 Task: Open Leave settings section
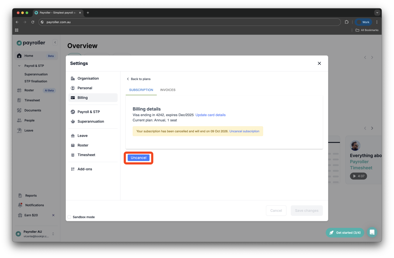[x=93, y=136]
